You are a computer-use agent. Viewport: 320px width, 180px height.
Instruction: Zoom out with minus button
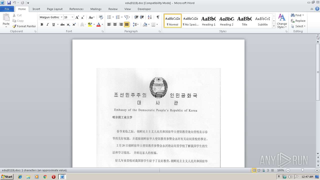(x=288, y=170)
